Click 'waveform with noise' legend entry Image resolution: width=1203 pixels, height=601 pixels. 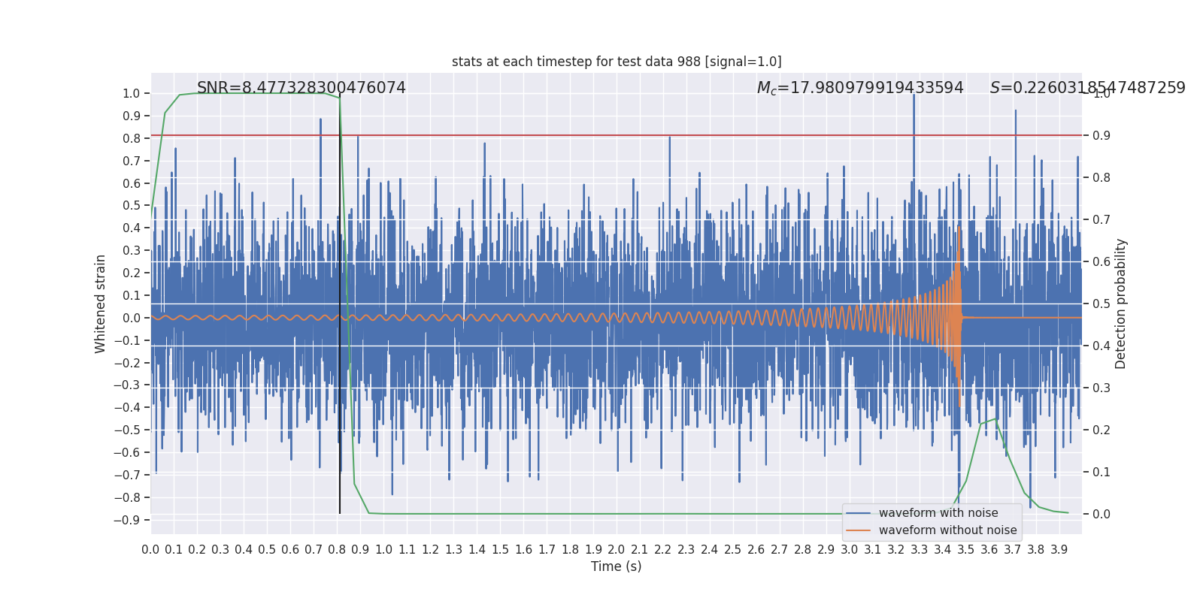click(x=938, y=513)
